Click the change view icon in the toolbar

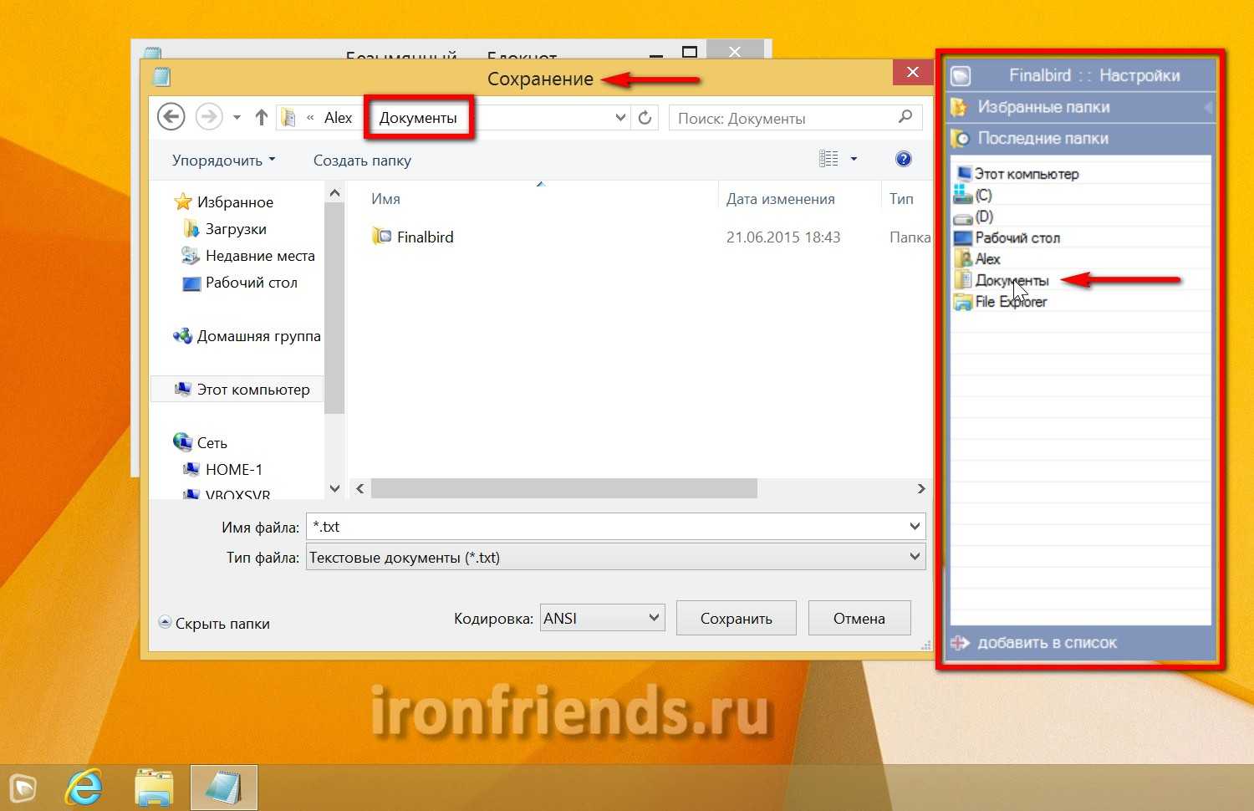tap(828, 159)
